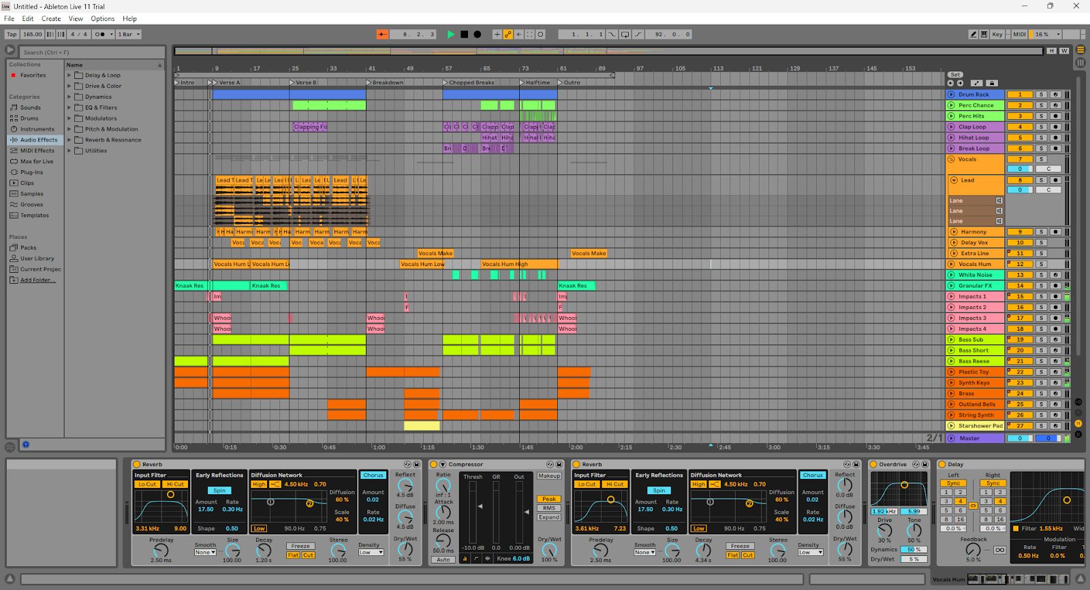Open first Reverb Density Low dropdown

click(371, 553)
